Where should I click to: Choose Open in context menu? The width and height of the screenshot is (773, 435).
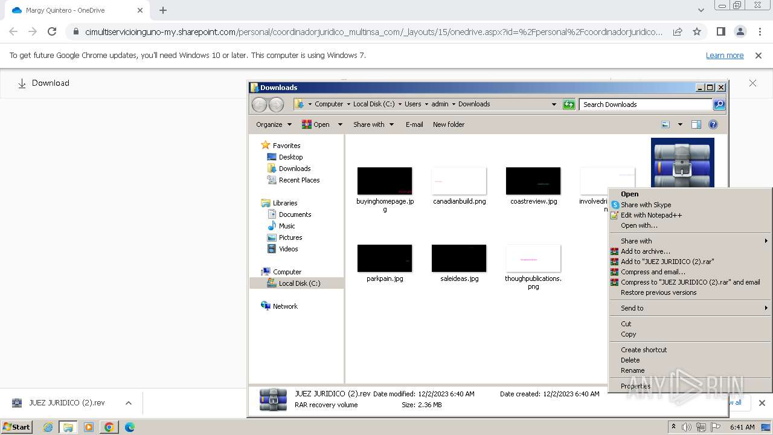(x=690, y=195)
